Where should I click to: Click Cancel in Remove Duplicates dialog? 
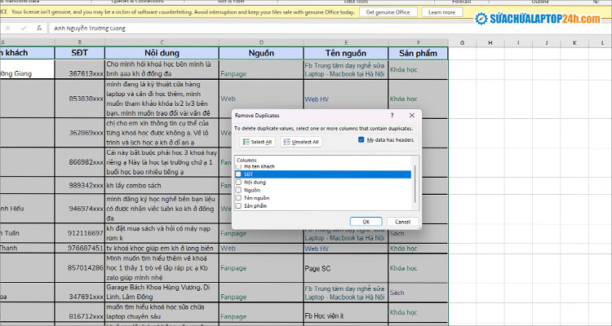tap(402, 222)
